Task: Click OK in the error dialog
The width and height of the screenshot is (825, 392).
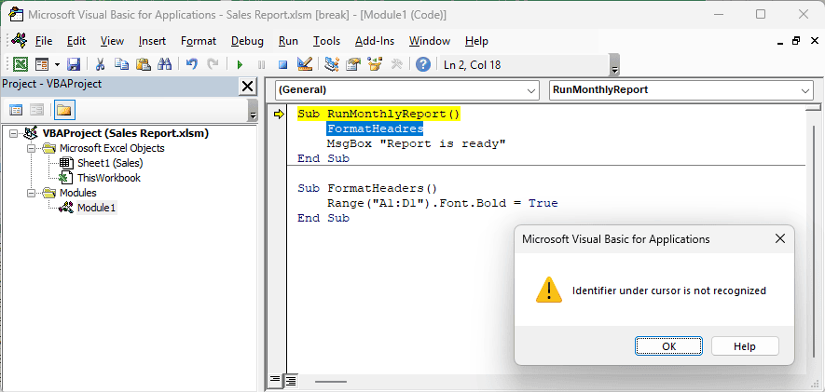Action: (668, 346)
